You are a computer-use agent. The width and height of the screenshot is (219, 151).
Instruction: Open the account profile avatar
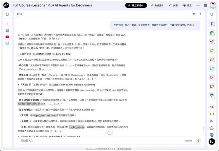point(213,5)
